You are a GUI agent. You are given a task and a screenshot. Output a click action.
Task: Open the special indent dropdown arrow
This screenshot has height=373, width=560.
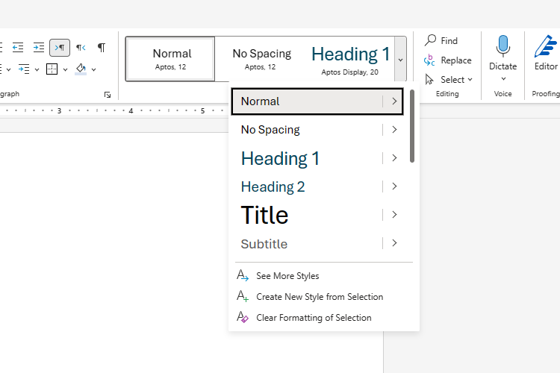click(37, 69)
